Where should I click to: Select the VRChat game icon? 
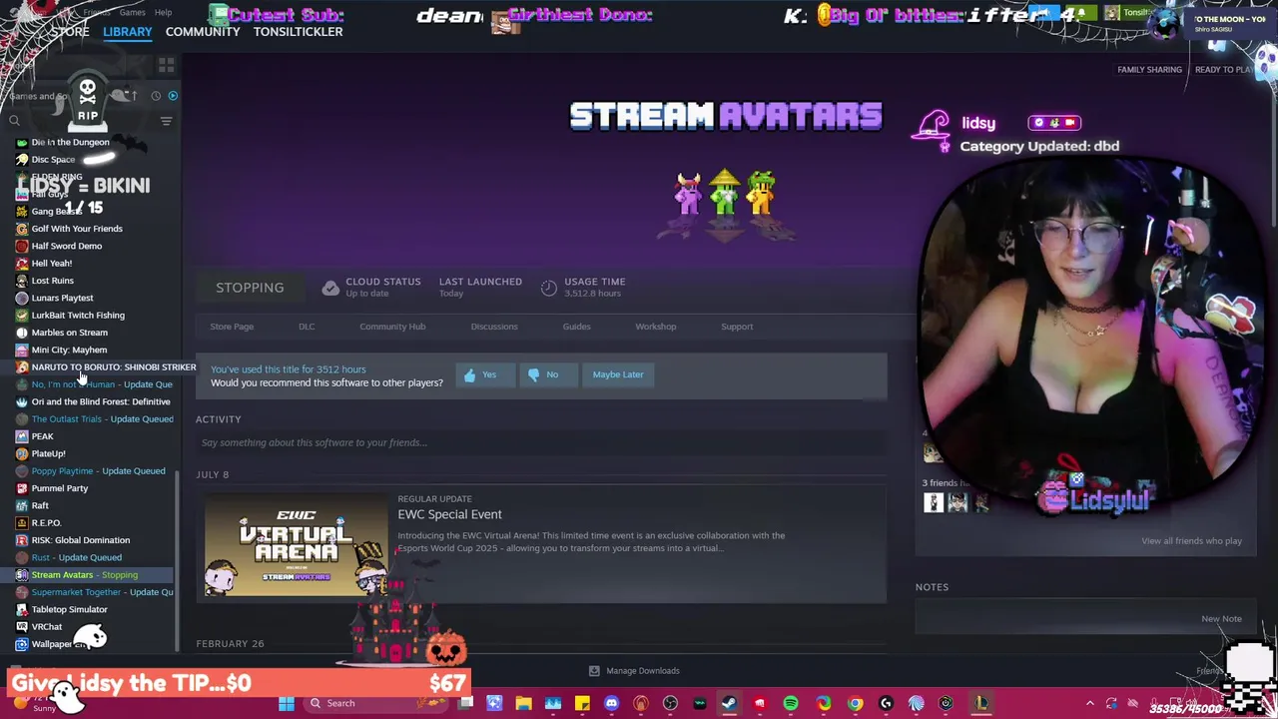coord(22,627)
